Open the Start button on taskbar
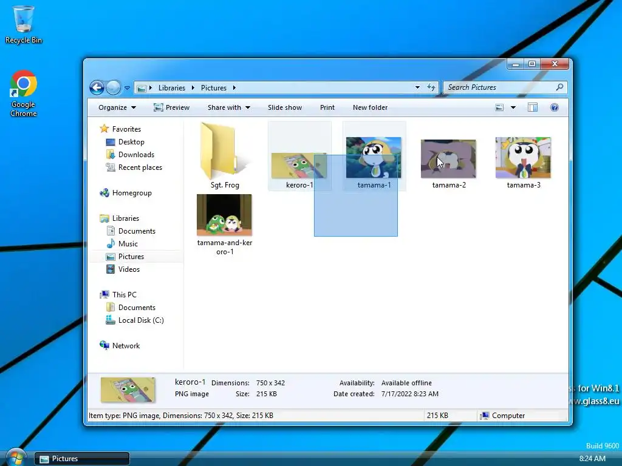The width and height of the screenshot is (622, 466). pos(16,459)
